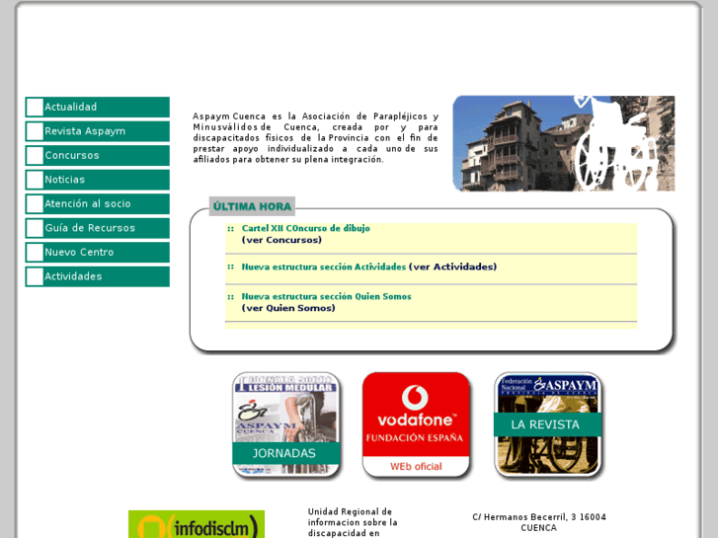The image size is (718, 538).
Task: Open the La Revista Aspaym banner
Action: [x=548, y=424]
